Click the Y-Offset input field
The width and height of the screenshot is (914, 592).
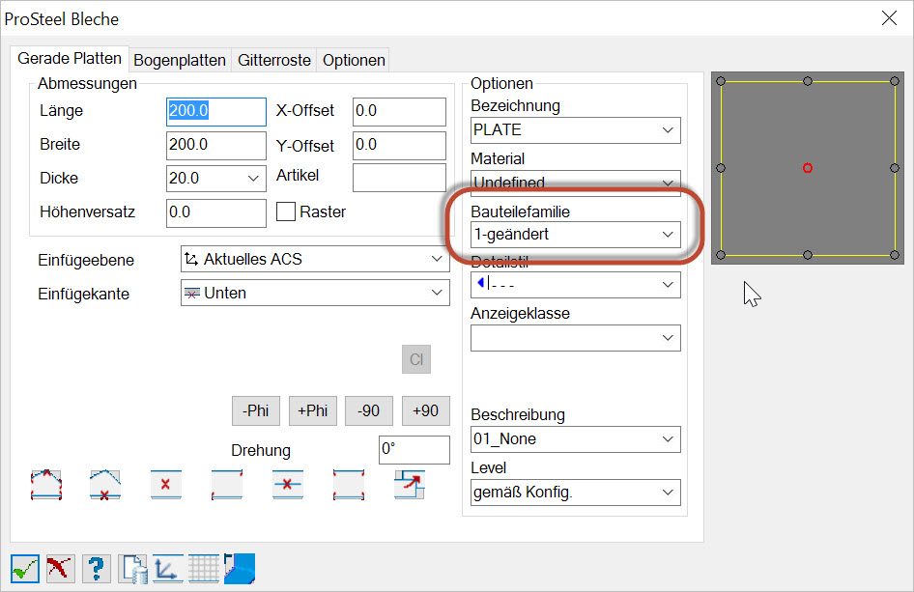point(399,145)
